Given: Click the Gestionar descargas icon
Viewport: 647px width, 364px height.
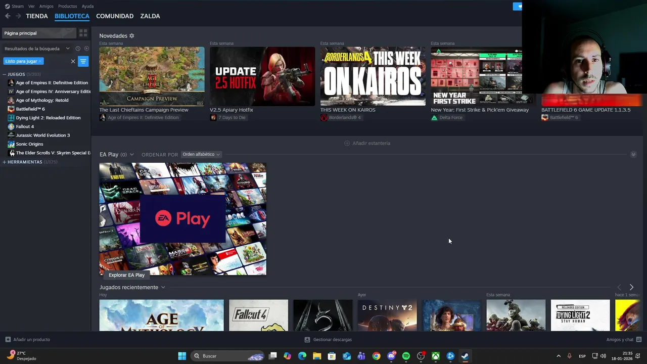Looking at the screenshot, I should point(307,340).
